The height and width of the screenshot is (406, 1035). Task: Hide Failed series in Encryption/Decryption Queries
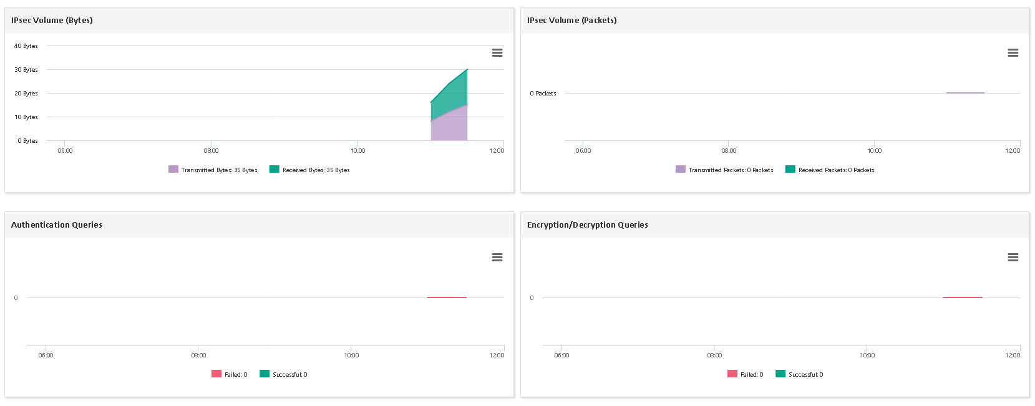(752, 375)
